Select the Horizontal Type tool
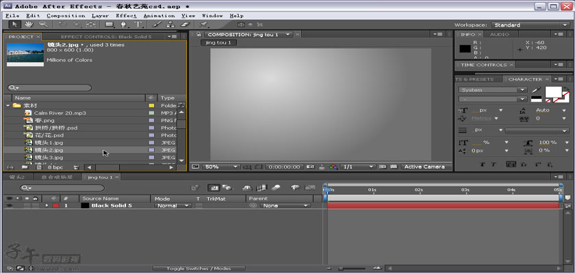 tap(138, 25)
